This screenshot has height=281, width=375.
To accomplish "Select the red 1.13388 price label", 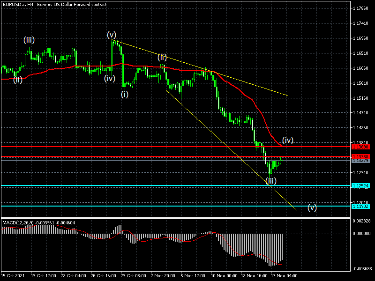I will (360, 157).
